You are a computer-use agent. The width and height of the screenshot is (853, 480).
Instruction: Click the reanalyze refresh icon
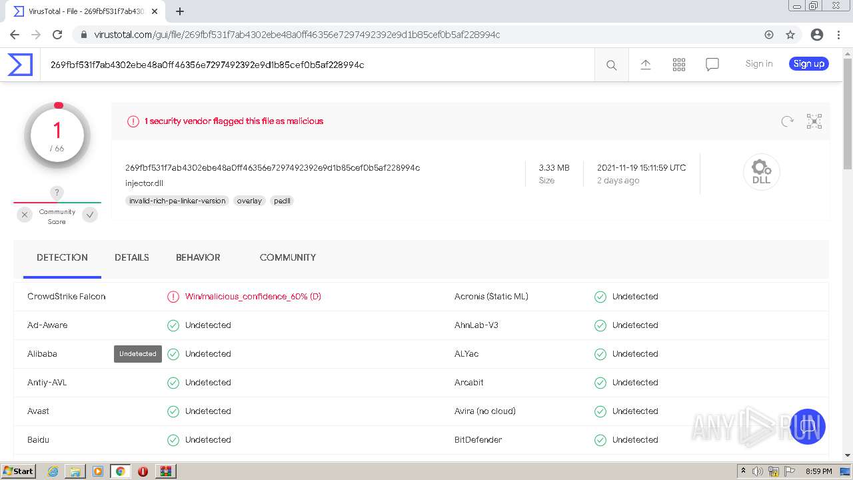click(x=787, y=121)
